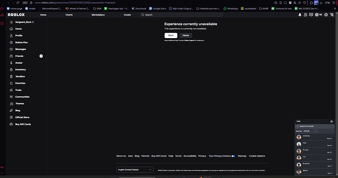This screenshot has width=338, height=178.
Task: Open the Jobs footer link
Action: click(130, 156)
